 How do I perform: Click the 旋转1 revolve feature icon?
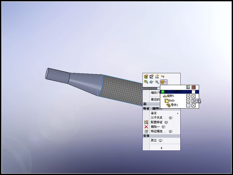tap(165, 96)
